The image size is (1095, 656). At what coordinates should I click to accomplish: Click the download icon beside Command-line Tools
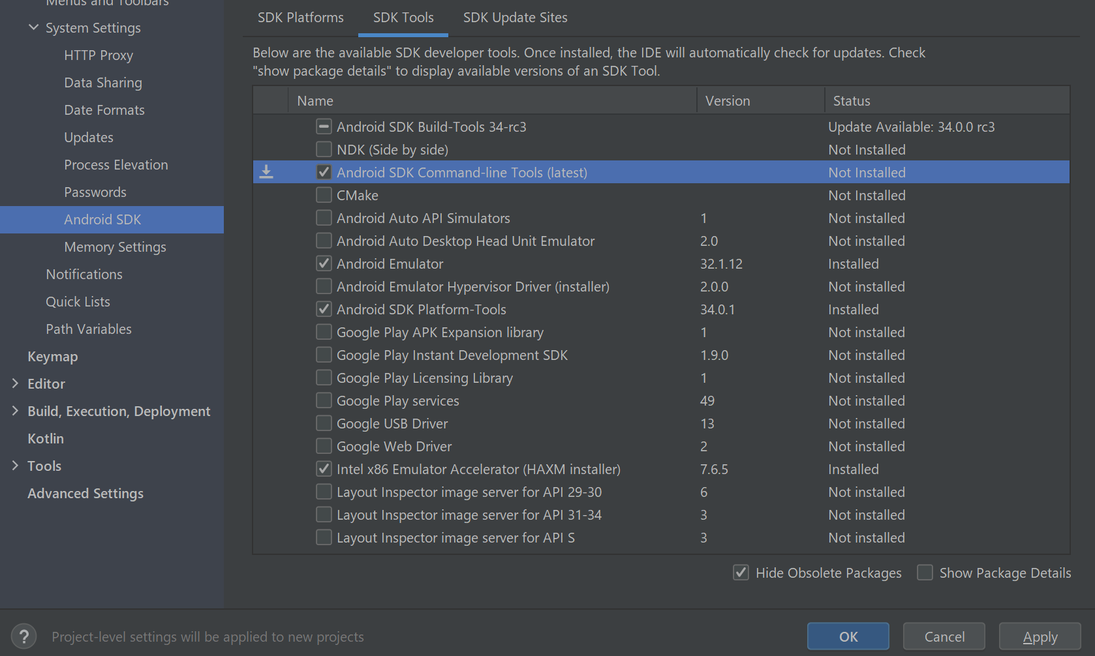click(x=266, y=172)
